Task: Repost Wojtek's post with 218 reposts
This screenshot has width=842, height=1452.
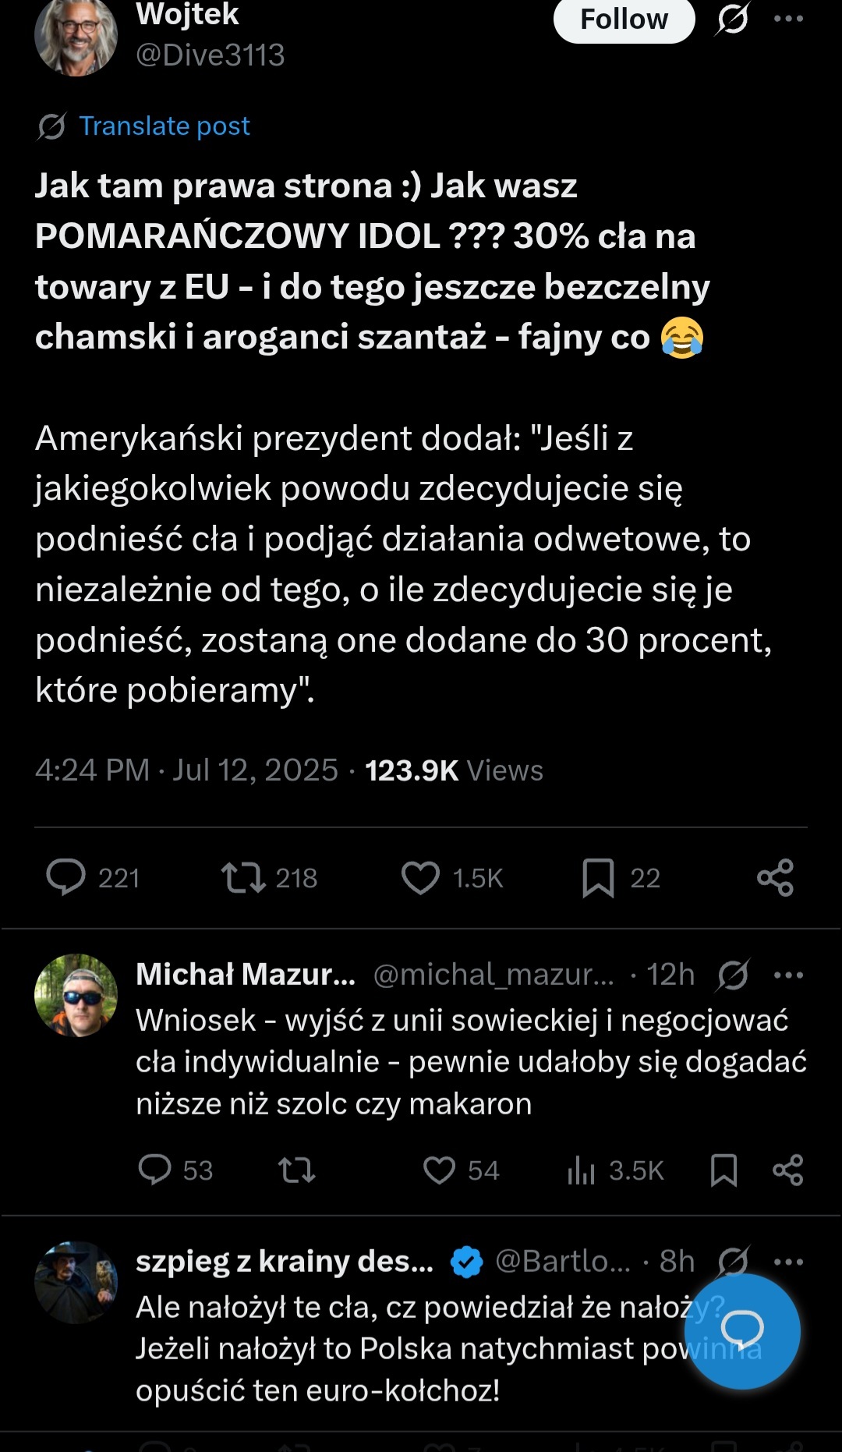Action: click(243, 877)
